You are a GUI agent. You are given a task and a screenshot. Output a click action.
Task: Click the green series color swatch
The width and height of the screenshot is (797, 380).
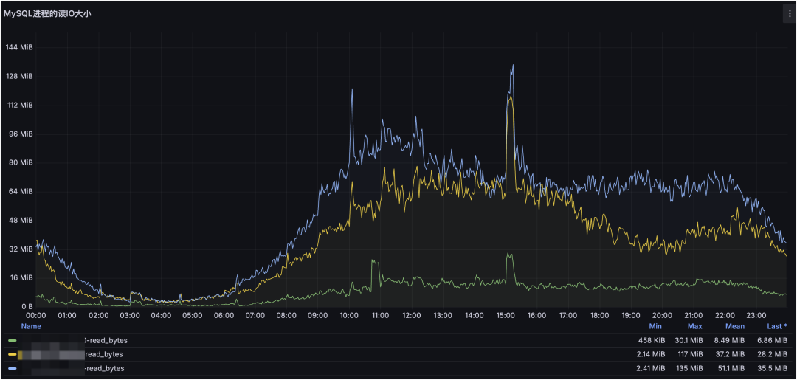pyautogui.click(x=13, y=340)
